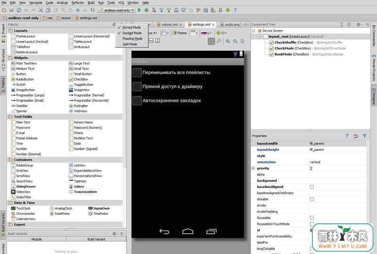Click the Save All toolbar icon
Image resolution: width=377 pixels, height=254 pixels.
(x=11, y=10)
